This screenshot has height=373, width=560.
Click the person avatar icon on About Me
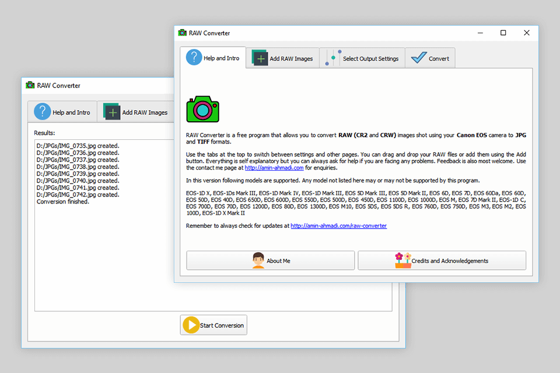(x=258, y=260)
